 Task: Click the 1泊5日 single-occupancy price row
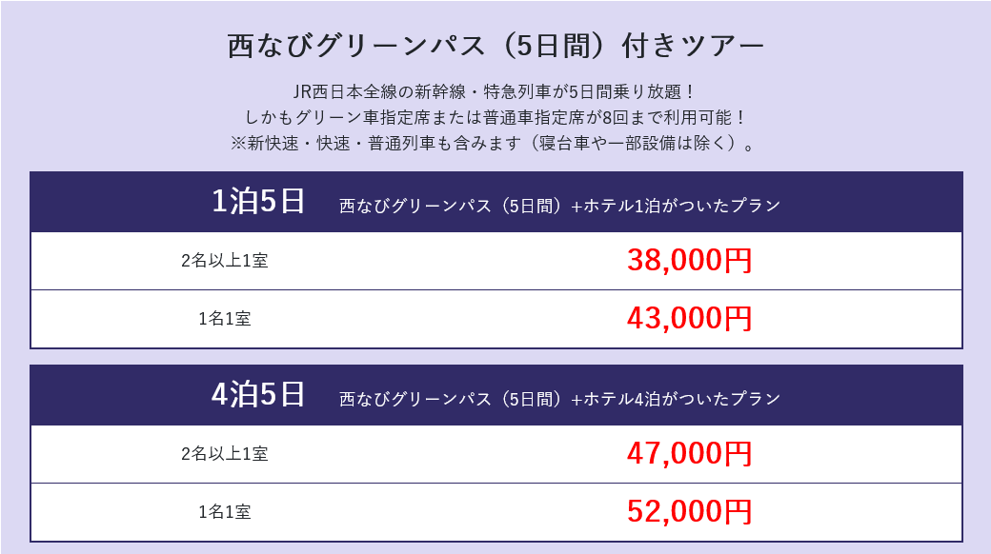click(x=496, y=319)
